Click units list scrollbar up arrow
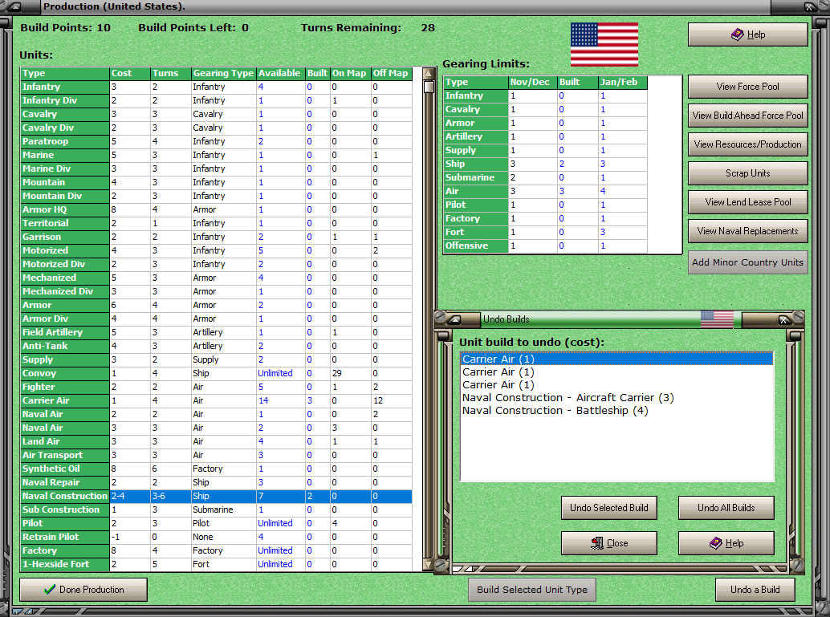This screenshot has height=617, width=830. click(429, 73)
